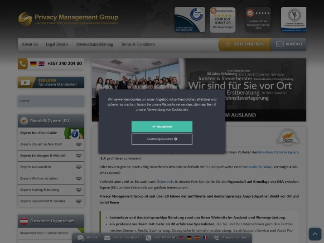324x243 pixels.
Task: Expand Zypern Leistungen & Mandat arrow
Action: click(78, 156)
